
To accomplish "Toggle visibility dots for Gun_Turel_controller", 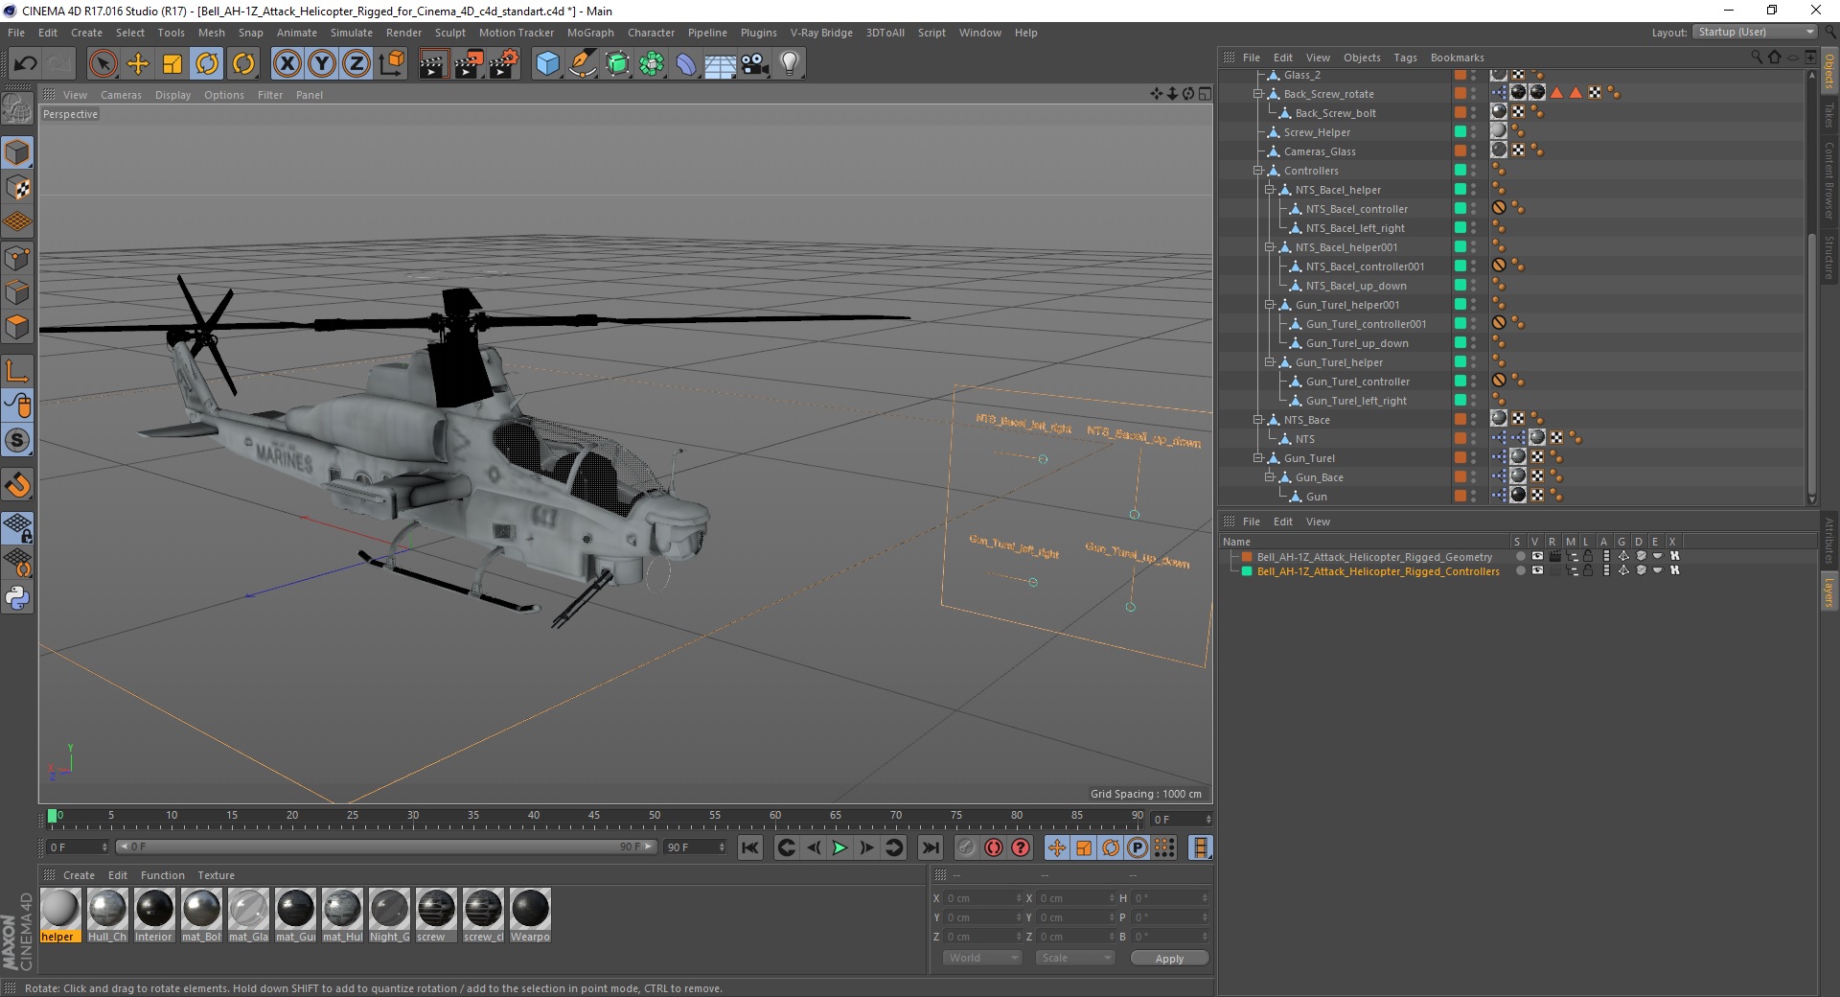I will (1474, 382).
